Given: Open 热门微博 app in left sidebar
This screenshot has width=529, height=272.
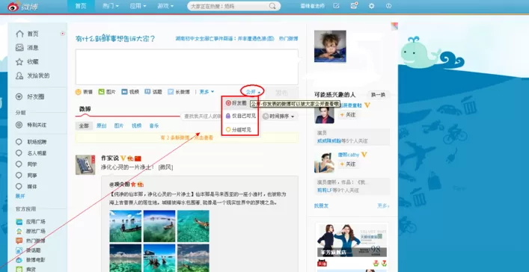Looking at the screenshot, I should click(x=31, y=241).
